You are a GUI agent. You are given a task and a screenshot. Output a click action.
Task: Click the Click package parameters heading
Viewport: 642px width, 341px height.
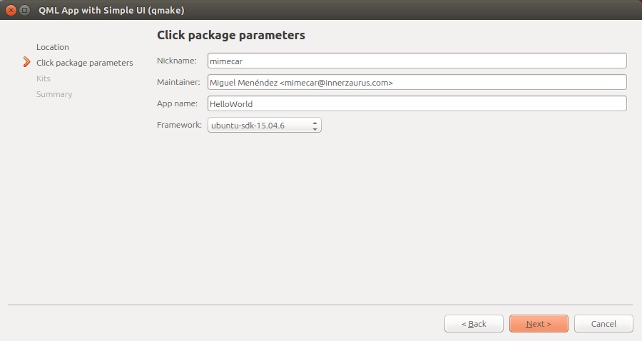coord(231,35)
